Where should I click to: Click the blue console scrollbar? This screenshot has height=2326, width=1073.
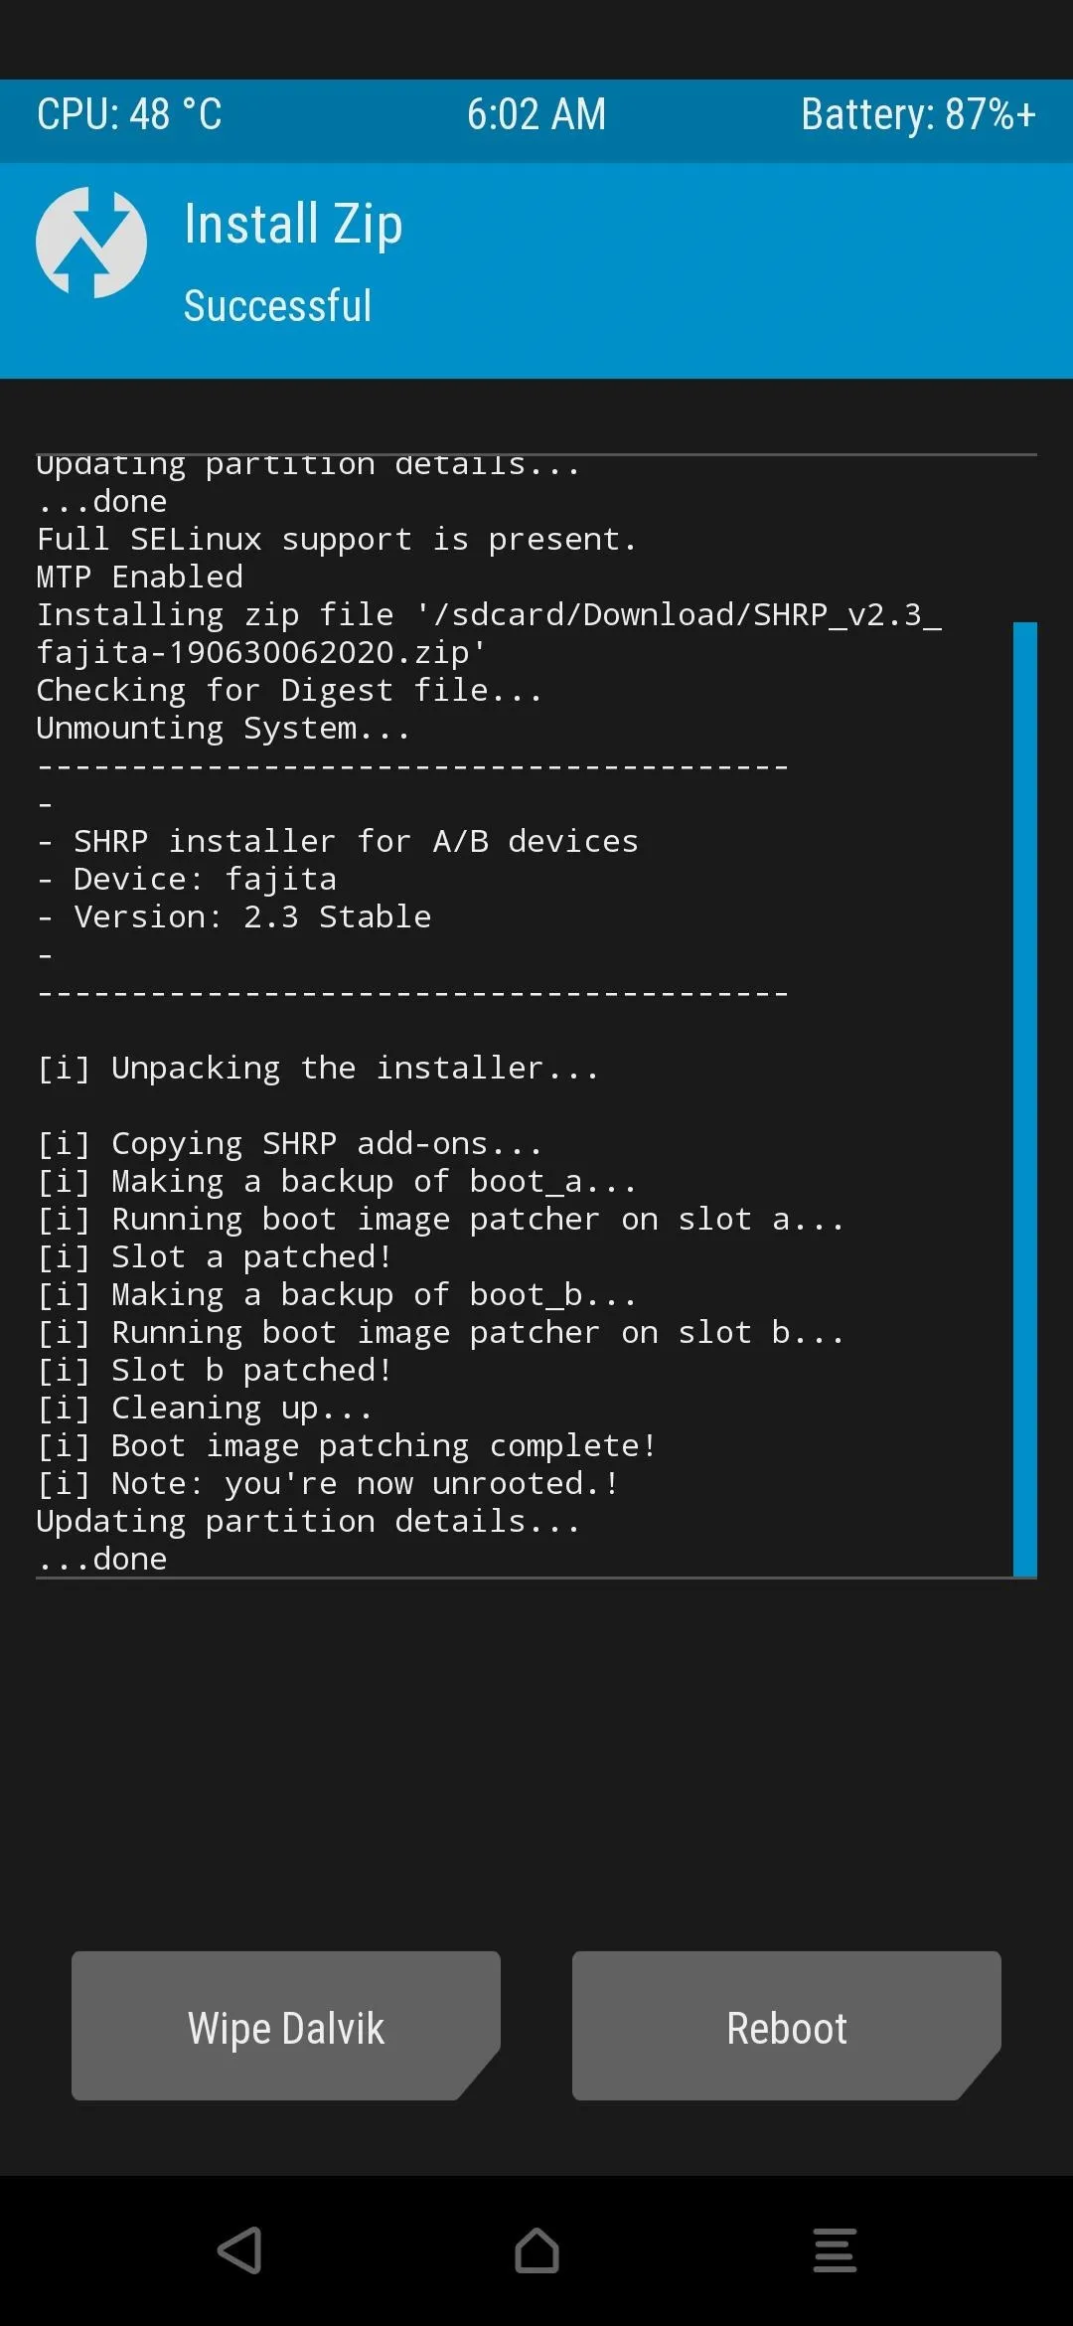(1024, 1099)
